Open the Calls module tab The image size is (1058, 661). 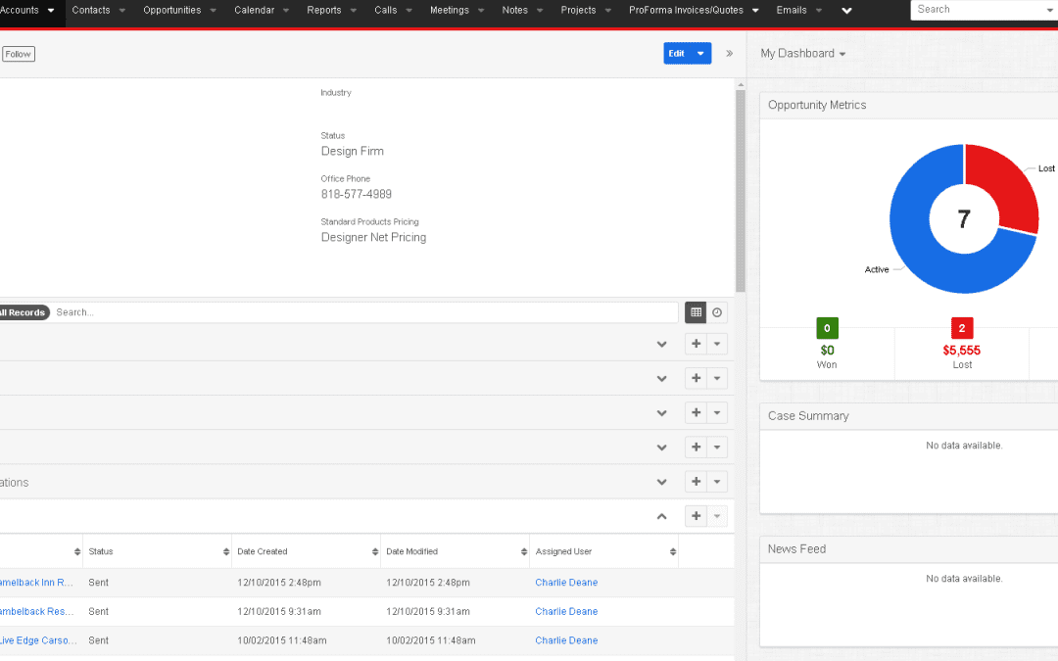386,10
